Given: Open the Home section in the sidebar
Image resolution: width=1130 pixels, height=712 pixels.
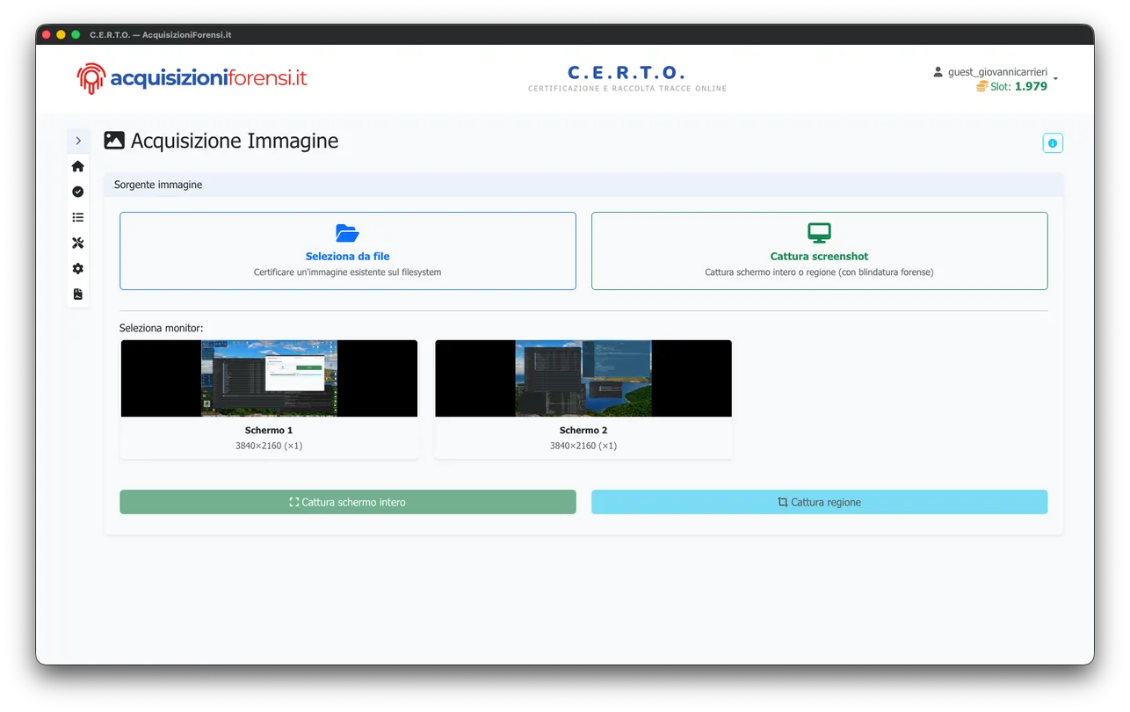Looking at the screenshot, I should click(x=77, y=165).
